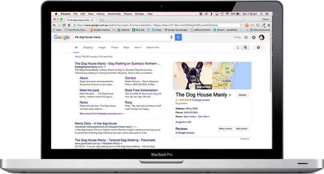This screenshot has width=324, height=174.
Task: Select the Videos search tab
Action: (115, 48)
